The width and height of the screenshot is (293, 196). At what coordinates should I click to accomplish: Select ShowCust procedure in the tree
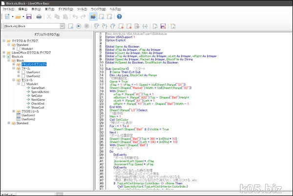(38, 108)
